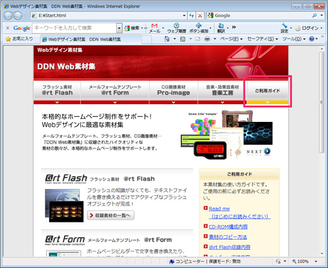Click the zoom magnifier in status bar
The height and width of the screenshot is (268, 328).
(295, 262)
